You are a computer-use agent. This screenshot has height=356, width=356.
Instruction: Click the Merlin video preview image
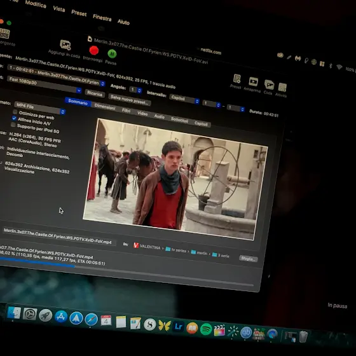pos(175,179)
